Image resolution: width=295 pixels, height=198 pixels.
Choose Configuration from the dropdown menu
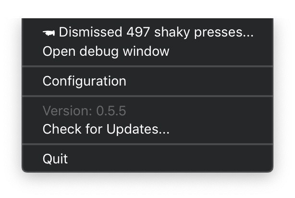[x=147, y=81]
